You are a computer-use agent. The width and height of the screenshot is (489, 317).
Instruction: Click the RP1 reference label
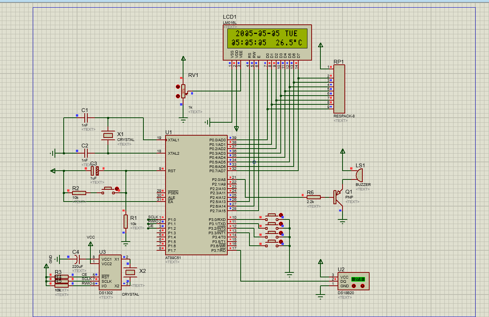click(x=339, y=62)
